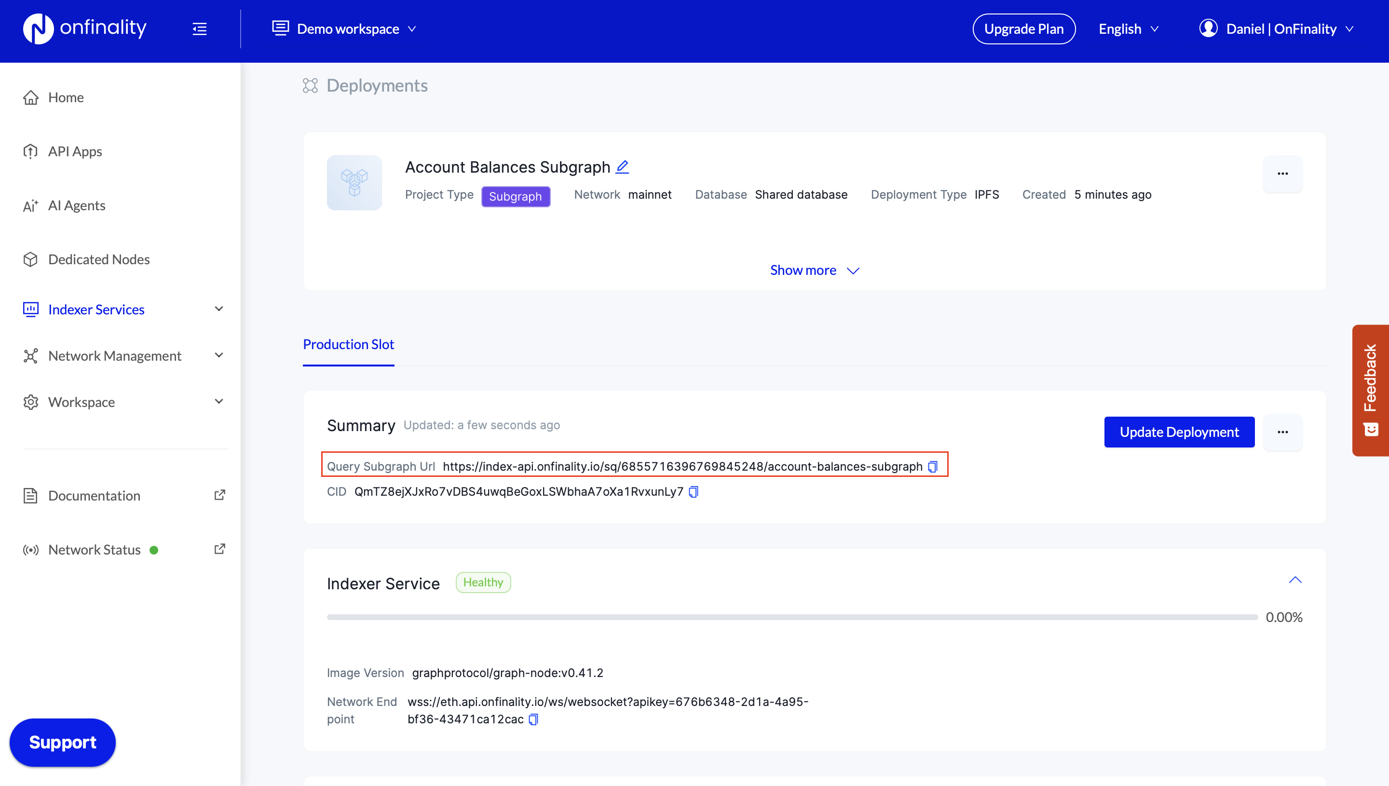Collapse the sidebar with the menu icon
The image size is (1389, 786).
[x=199, y=29]
